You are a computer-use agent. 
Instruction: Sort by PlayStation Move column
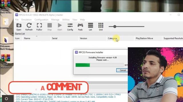coord(148,38)
